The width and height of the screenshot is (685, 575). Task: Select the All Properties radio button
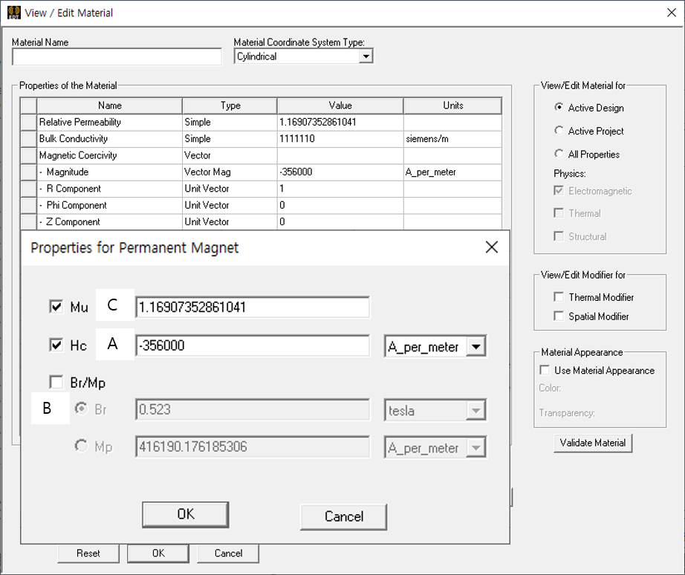(x=559, y=154)
